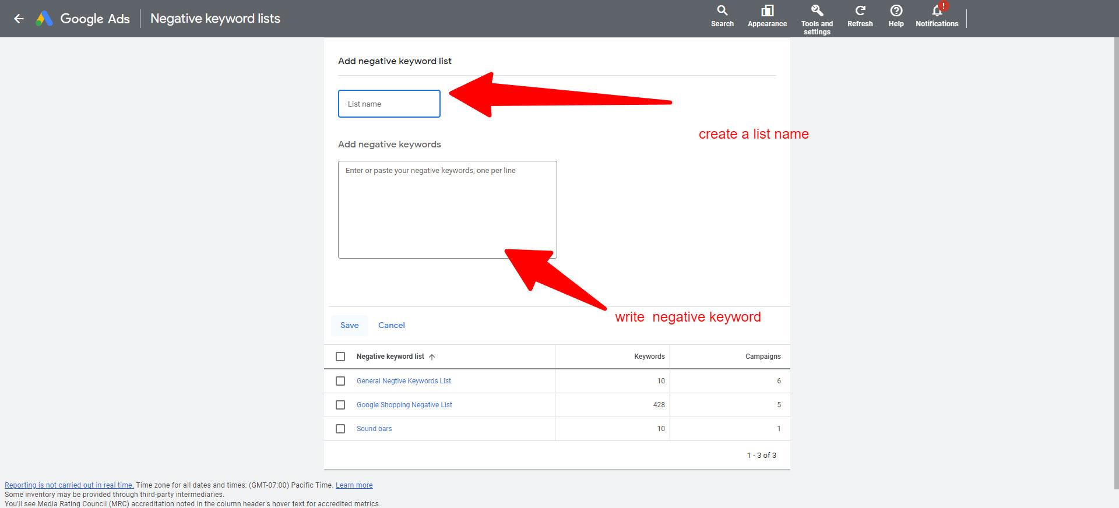Focus the List name input field
This screenshot has width=1119, height=508.
pos(389,104)
